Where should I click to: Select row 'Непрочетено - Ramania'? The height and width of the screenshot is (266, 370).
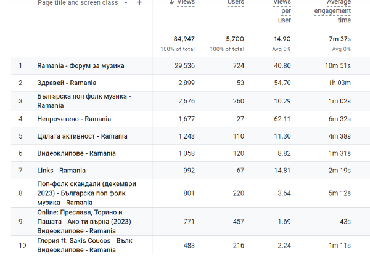click(x=191, y=119)
